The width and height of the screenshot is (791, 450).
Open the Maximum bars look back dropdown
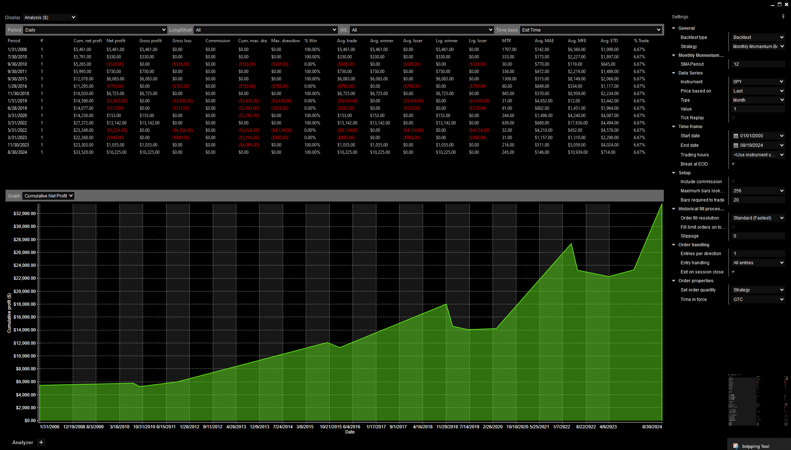[x=758, y=191]
